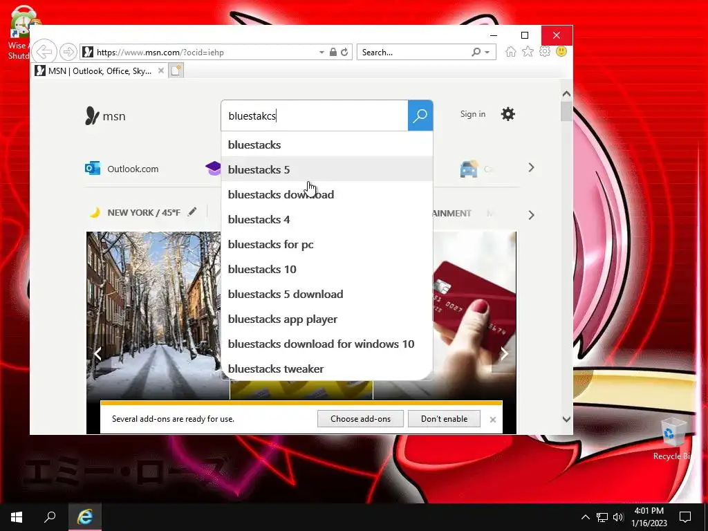This screenshot has width=708, height=531.
Task: Show hidden tray icons chevron
Action: (x=585, y=517)
